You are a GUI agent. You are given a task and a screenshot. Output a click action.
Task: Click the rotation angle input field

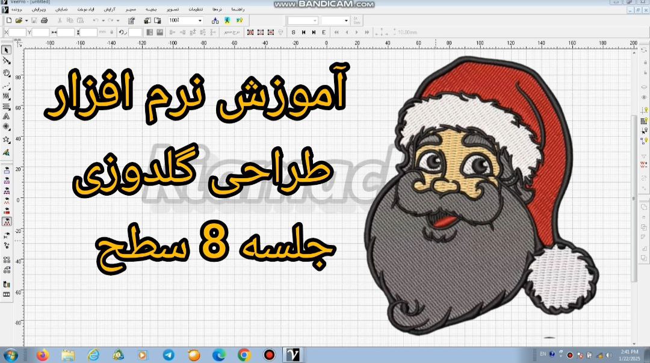135,32
